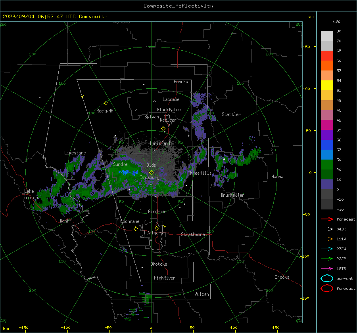Click the Olds label
The height and width of the screenshot is (333, 357).
point(151,165)
